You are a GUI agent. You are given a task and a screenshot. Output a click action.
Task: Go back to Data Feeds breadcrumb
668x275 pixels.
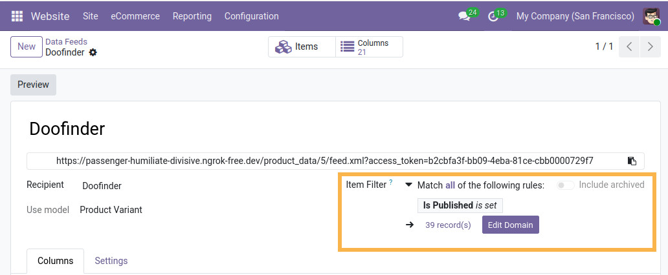[x=67, y=42]
